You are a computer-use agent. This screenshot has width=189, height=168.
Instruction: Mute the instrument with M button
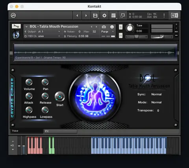click(120, 35)
